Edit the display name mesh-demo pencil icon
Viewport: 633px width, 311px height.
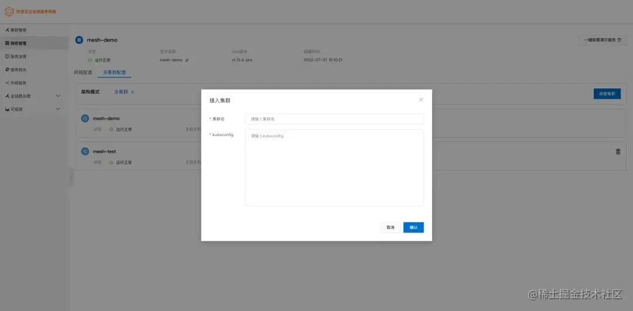(187, 60)
